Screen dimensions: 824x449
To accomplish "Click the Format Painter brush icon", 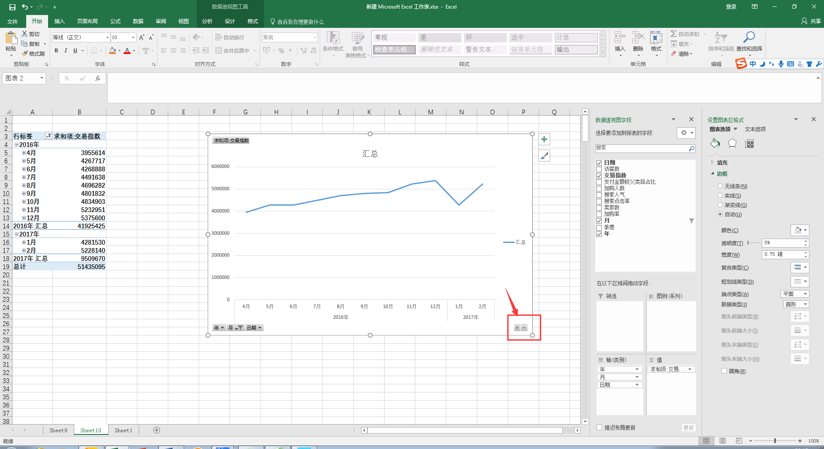I will click(x=25, y=54).
